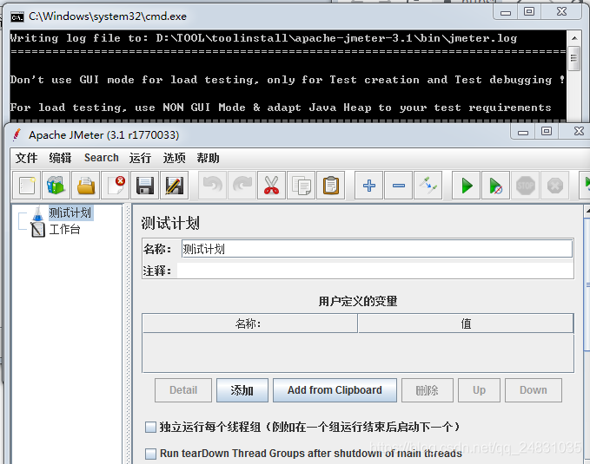Click the Down button
590x464 pixels.
pos(534,390)
